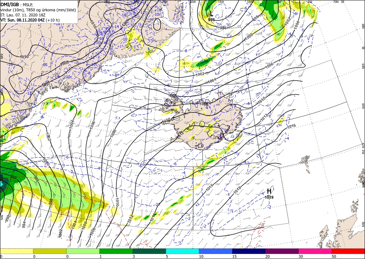Click the '20W' longitude label
The width and height of the screenshot is (365, 259).
click(192, 2)
